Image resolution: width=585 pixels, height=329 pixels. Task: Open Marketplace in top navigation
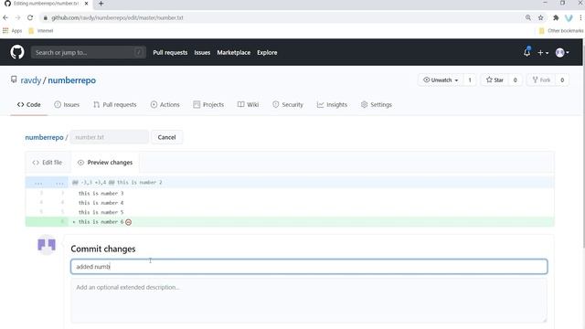pyautogui.click(x=234, y=53)
